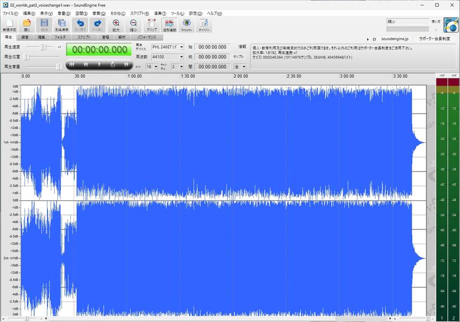The height and width of the screenshot is (322, 460).
Task: Switch to the 音程 tab
Action: 106,37
